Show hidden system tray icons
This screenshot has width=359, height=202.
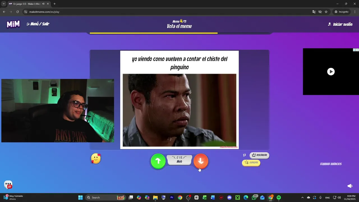coord(302,198)
